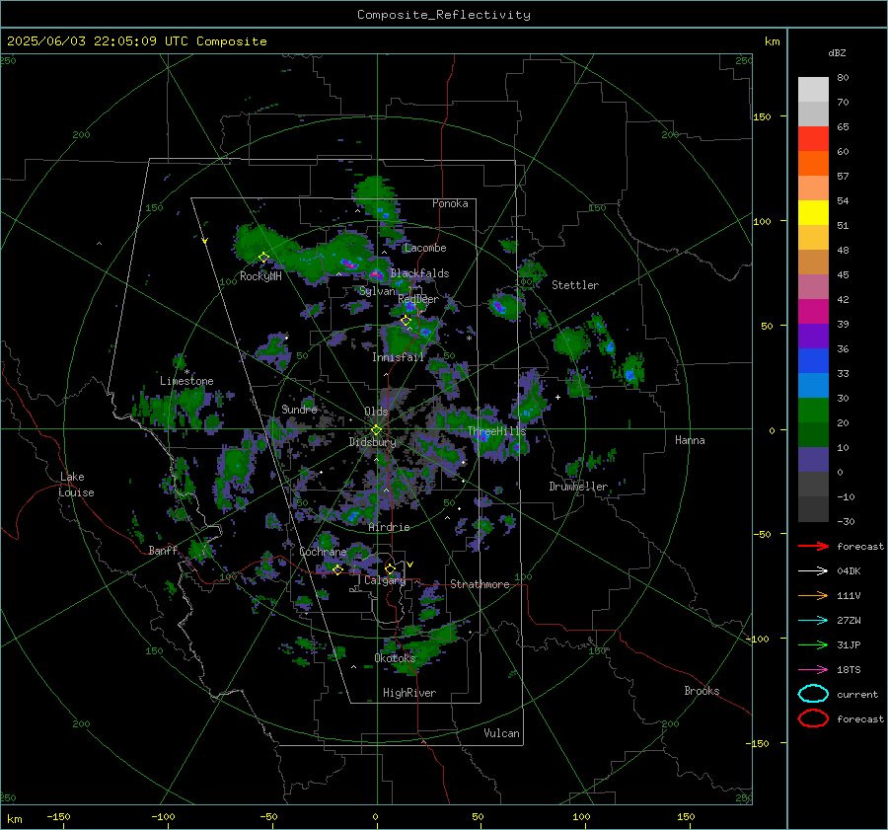Click the orange 111V arrow legend icon
888x830 pixels.
(x=813, y=595)
